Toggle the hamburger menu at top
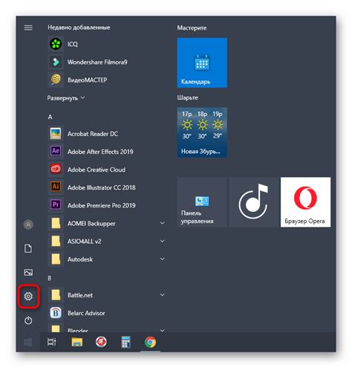 click(28, 28)
